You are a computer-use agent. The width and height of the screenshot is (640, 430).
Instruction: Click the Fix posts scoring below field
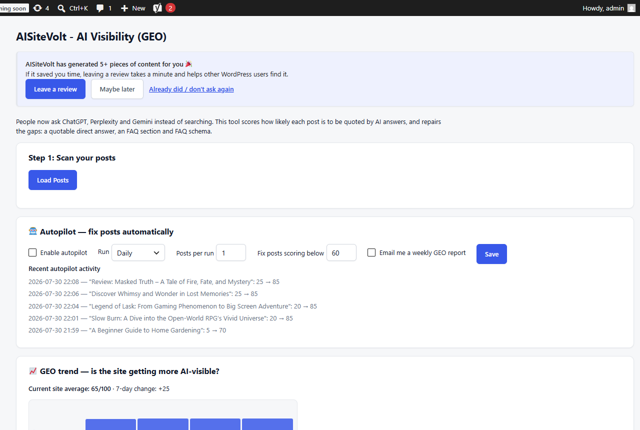point(341,252)
